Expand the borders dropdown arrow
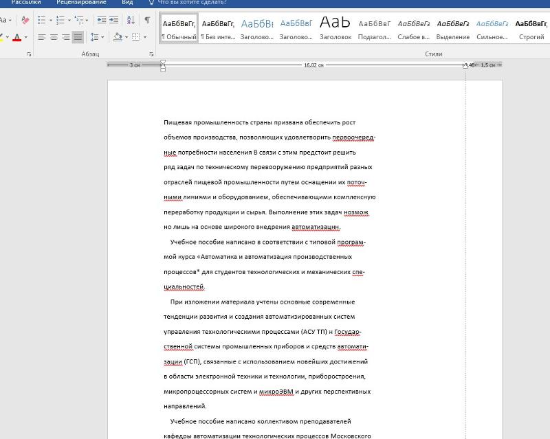This screenshot has height=439, width=550. click(145, 36)
